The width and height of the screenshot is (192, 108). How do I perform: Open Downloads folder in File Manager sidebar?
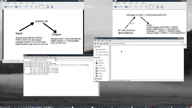[100, 68]
